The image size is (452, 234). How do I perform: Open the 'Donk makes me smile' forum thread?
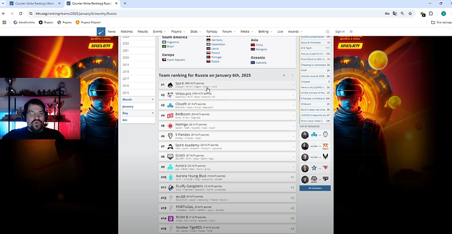315,109
